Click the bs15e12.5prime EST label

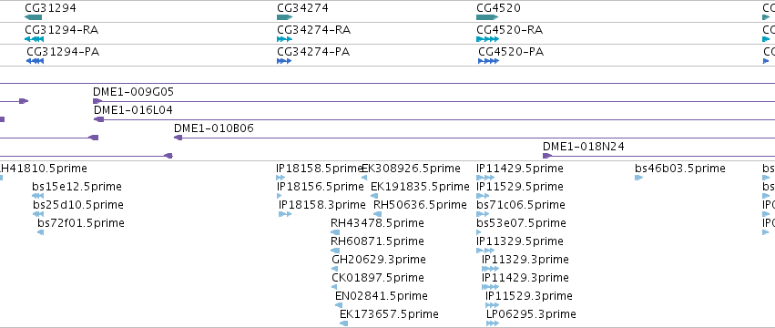(x=76, y=187)
